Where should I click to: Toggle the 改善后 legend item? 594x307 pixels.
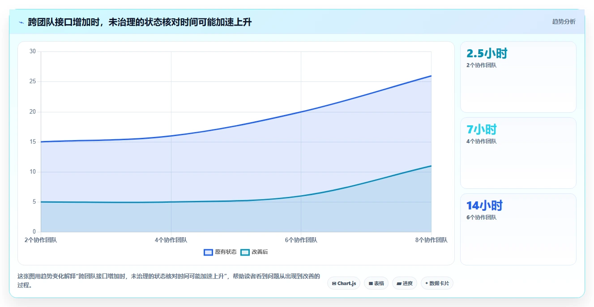254,252
